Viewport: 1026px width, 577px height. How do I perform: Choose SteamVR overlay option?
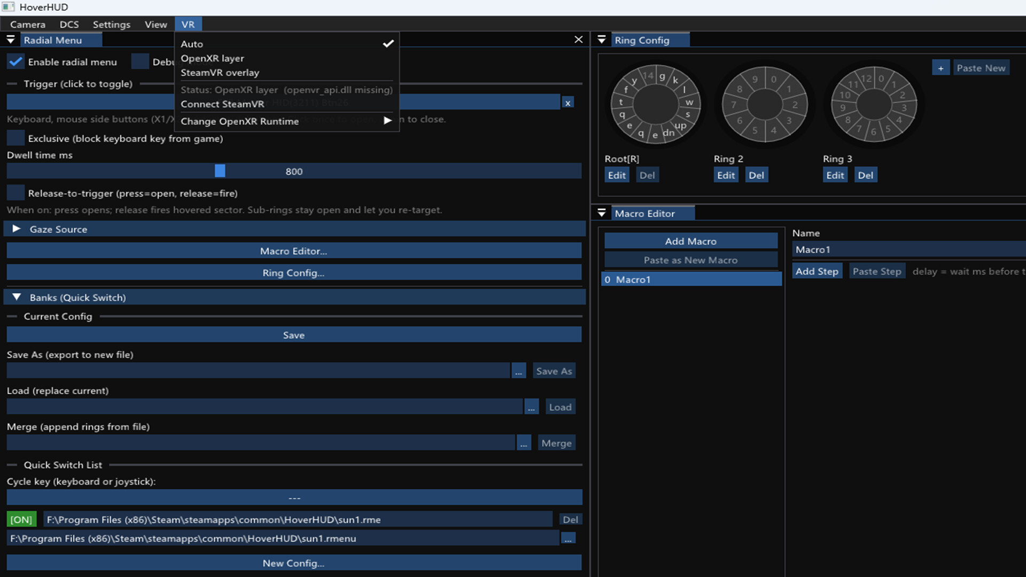(287, 72)
